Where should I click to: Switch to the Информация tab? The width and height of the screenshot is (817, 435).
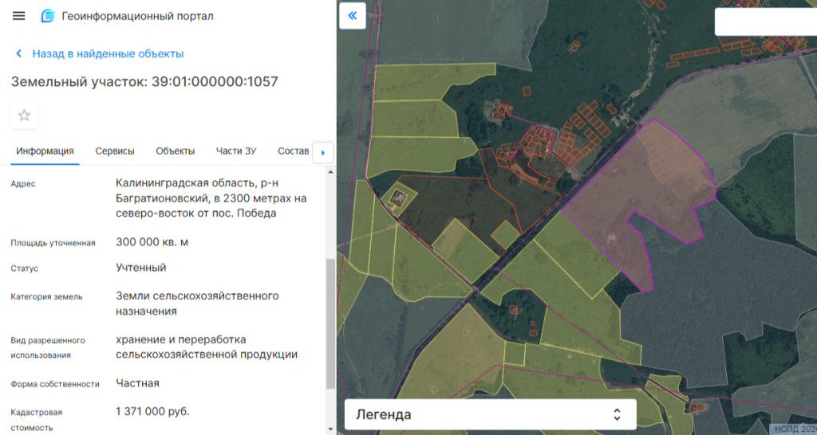pyautogui.click(x=45, y=151)
